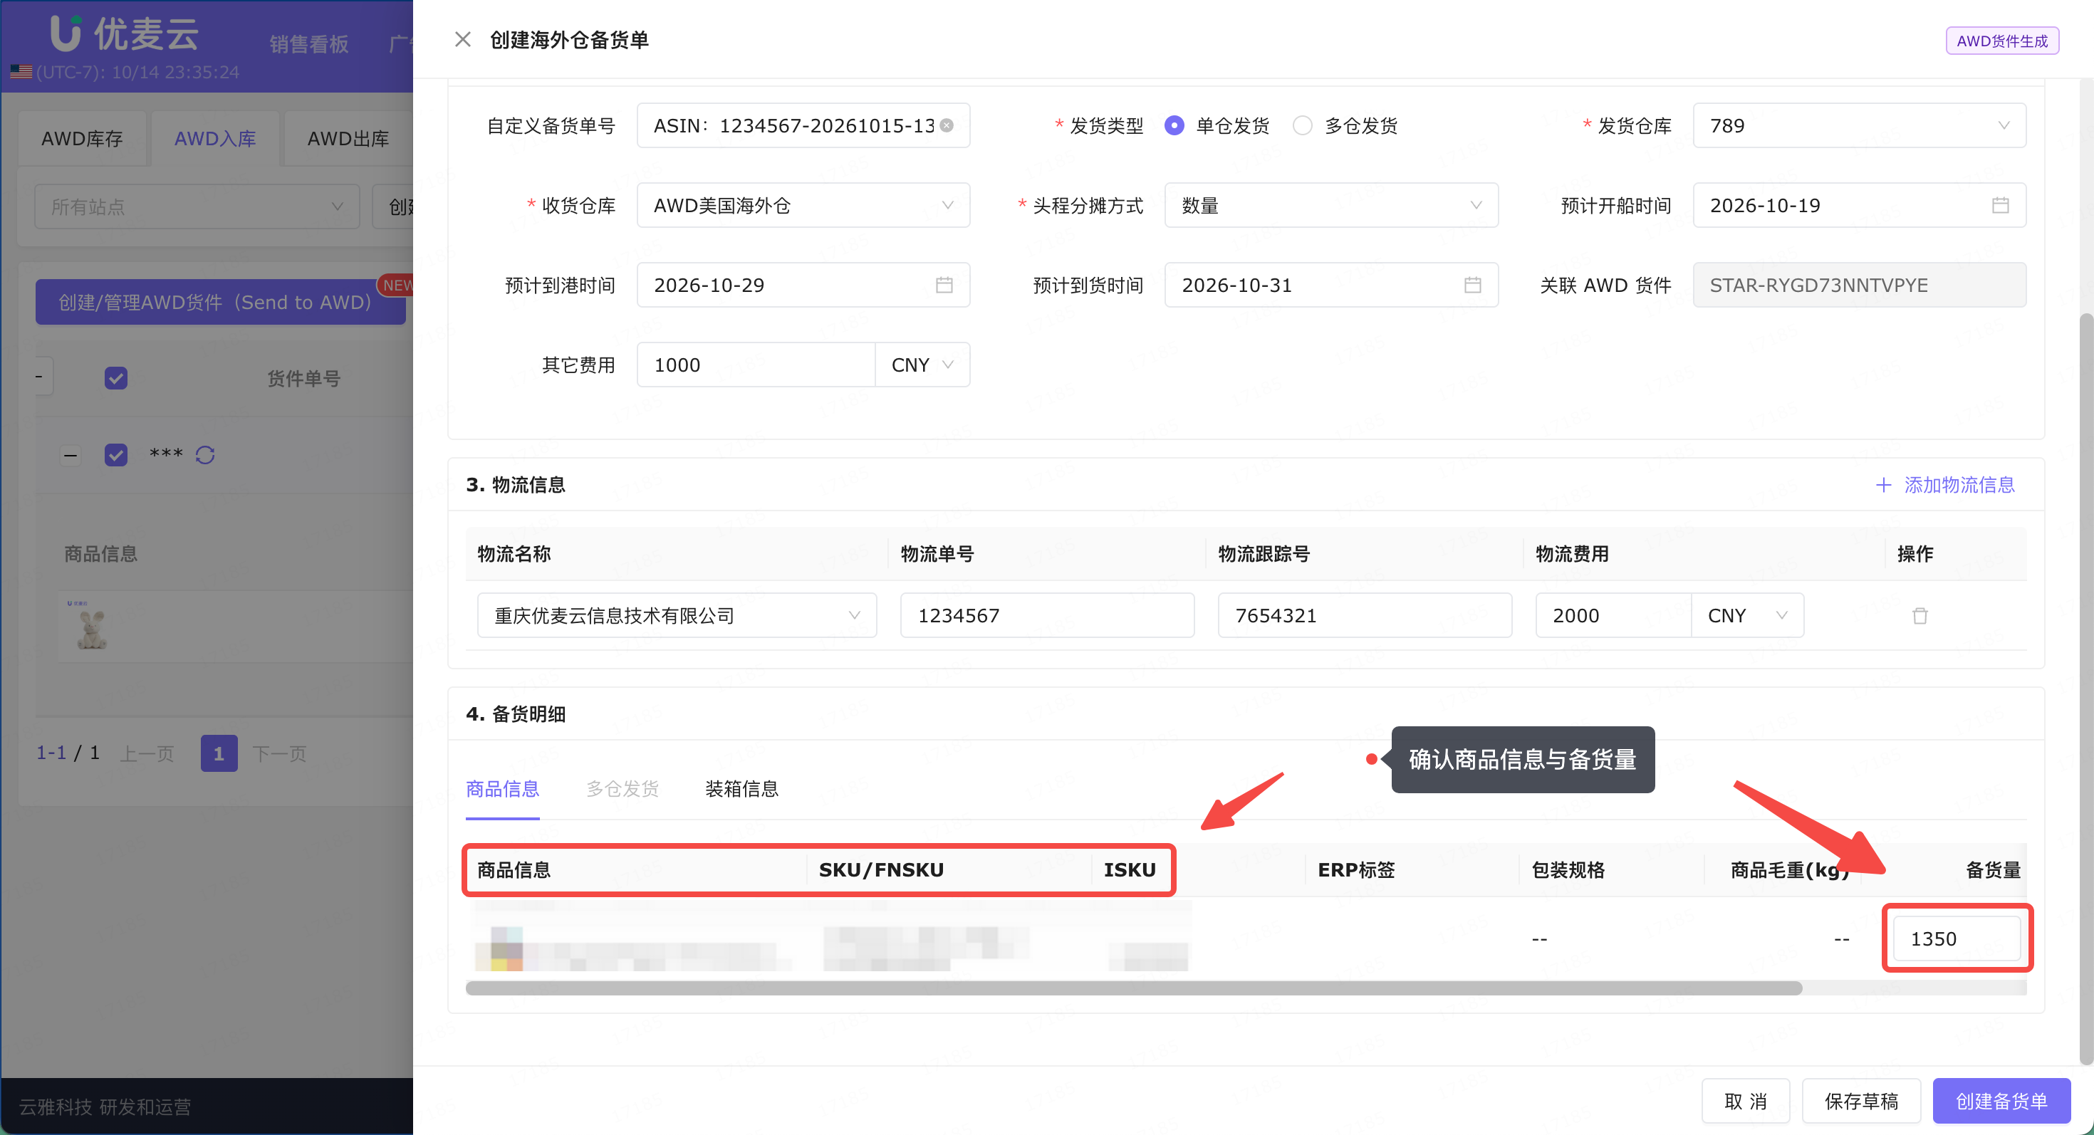Go to page 1 in pagination
Screen dimensions: 2094x1135
[x=219, y=753]
